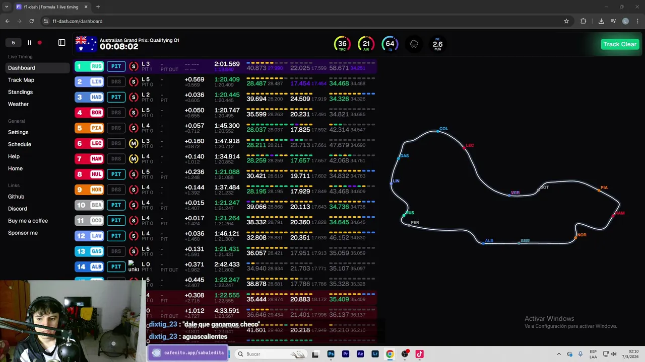Click the soft tyre icon in RUS row
Viewport: 645px width, 362px height.
134,66
